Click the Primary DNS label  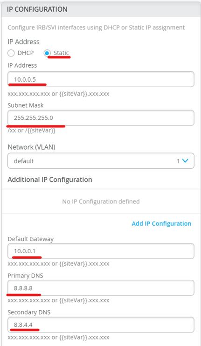point(25,276)
